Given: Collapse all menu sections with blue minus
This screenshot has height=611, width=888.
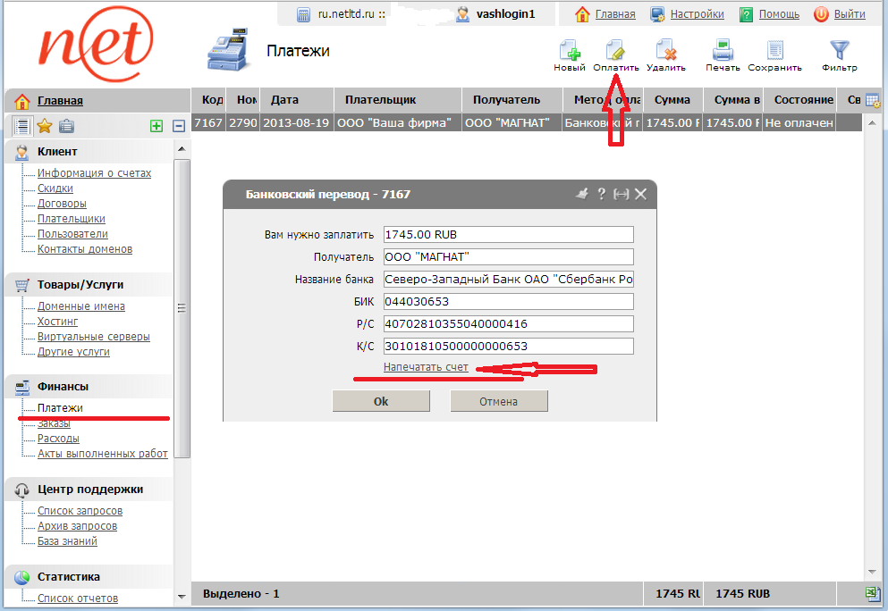Looking at the screenshot, I should click(x=179, y=126).
